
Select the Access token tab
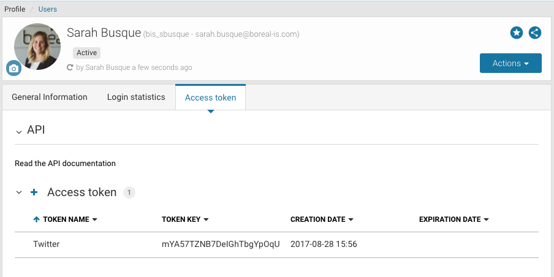(210, 97)
